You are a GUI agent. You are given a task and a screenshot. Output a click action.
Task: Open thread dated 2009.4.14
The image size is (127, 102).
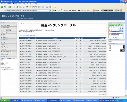(x=48, y=43)
